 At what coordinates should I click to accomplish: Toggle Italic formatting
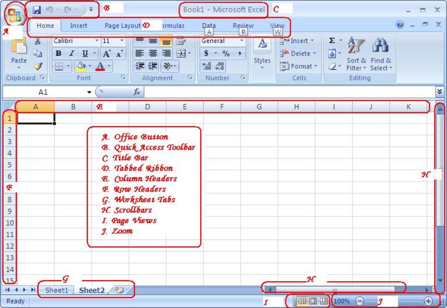(x=72, y=54)
